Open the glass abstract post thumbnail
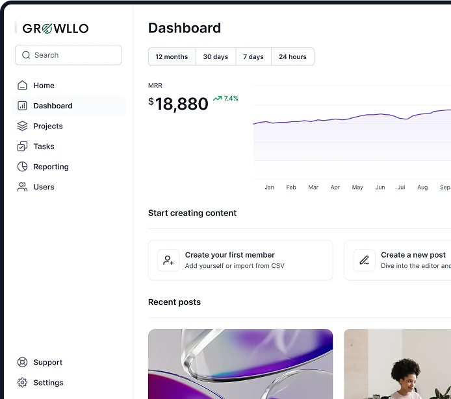The height and width of the screenshot is (399, 451). (240, 363)
